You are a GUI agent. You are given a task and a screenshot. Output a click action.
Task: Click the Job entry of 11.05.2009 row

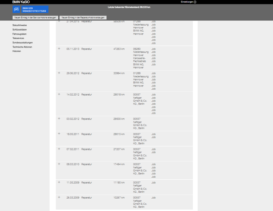click(154, 183)
